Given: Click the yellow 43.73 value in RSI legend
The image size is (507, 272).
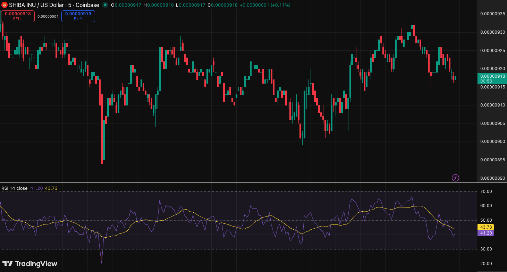Looking at the screenshot, I should pos(51,188).
